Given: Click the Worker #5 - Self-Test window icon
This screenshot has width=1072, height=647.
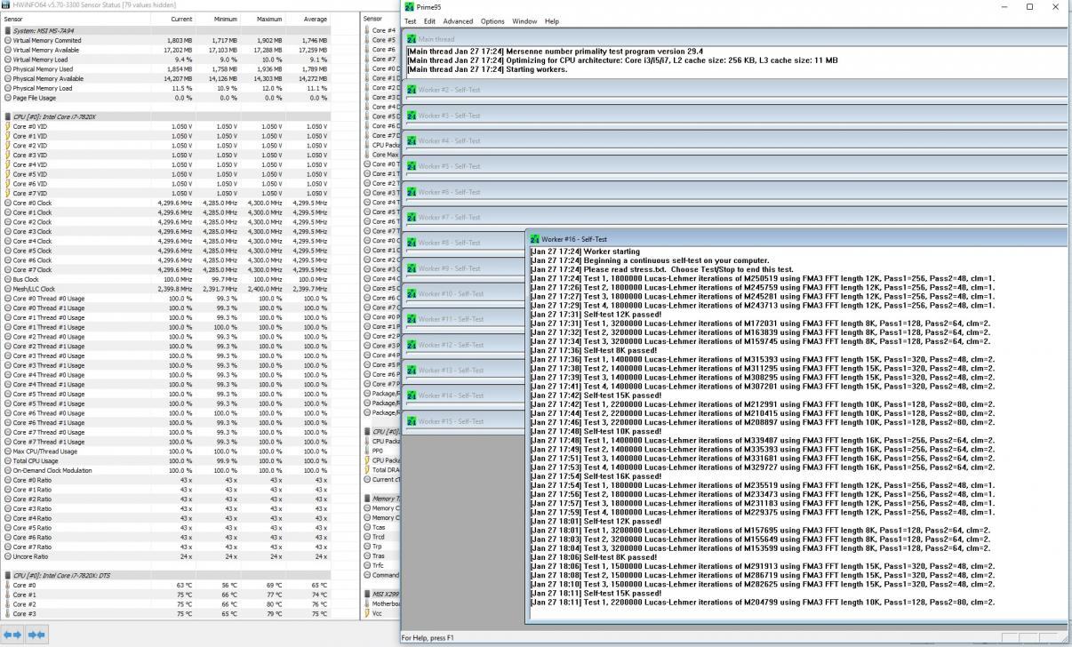Looking at the screenshot, I should click(412, 166).
